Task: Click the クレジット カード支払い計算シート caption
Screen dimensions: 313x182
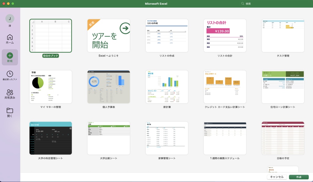Action: 225,107
